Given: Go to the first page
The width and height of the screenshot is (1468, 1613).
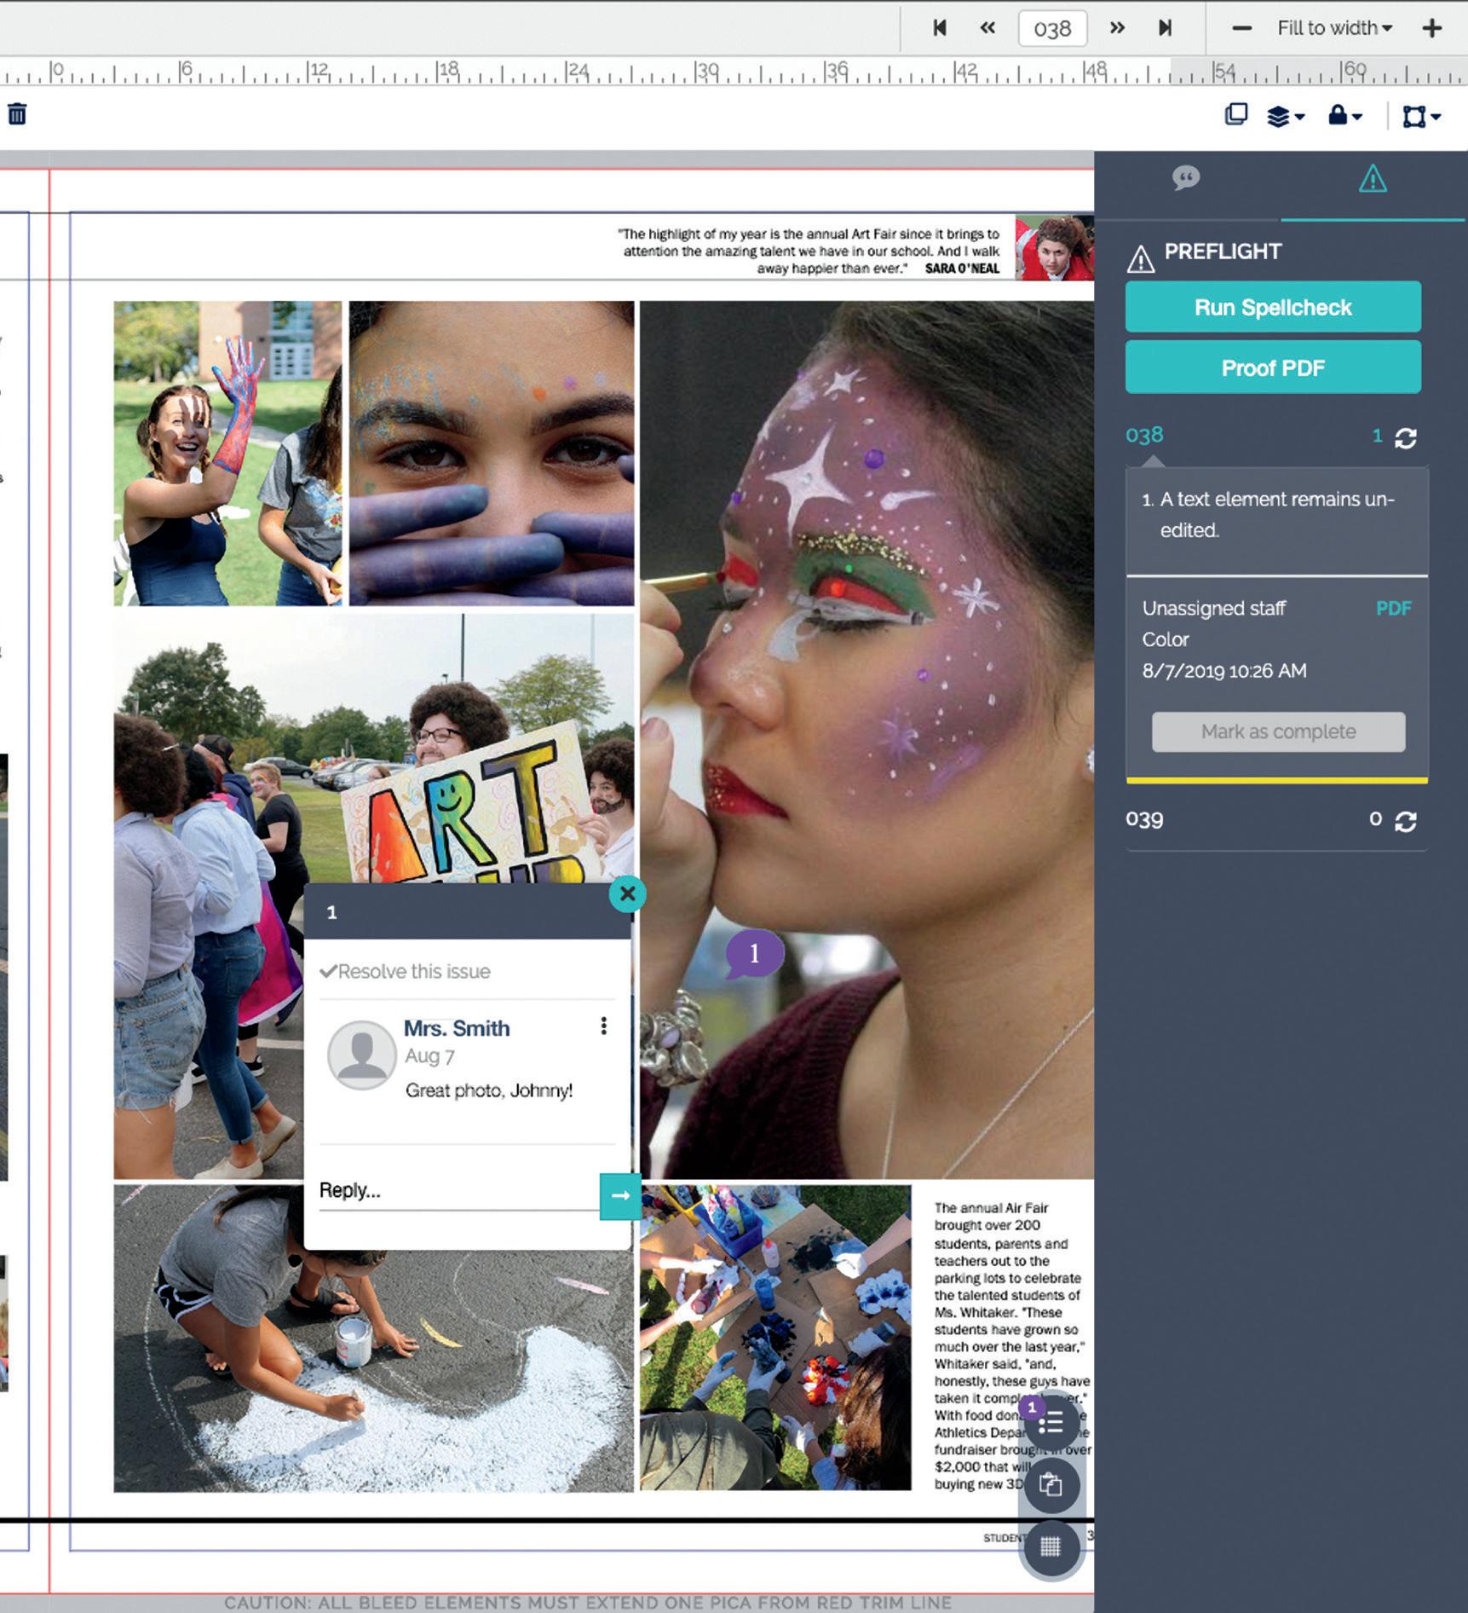Looking at the screenshot, I should pos(940,28).
